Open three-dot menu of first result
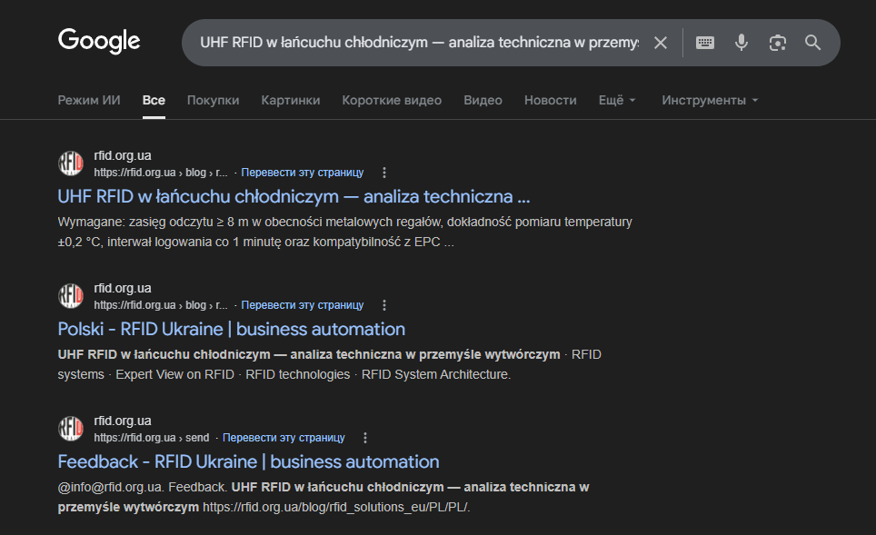The image size is (876, 535). [383, 173]
